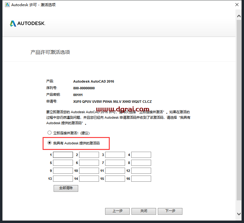Click the vertical scrollbar thumb
This screenshot has width=244, height=223.
239,110
